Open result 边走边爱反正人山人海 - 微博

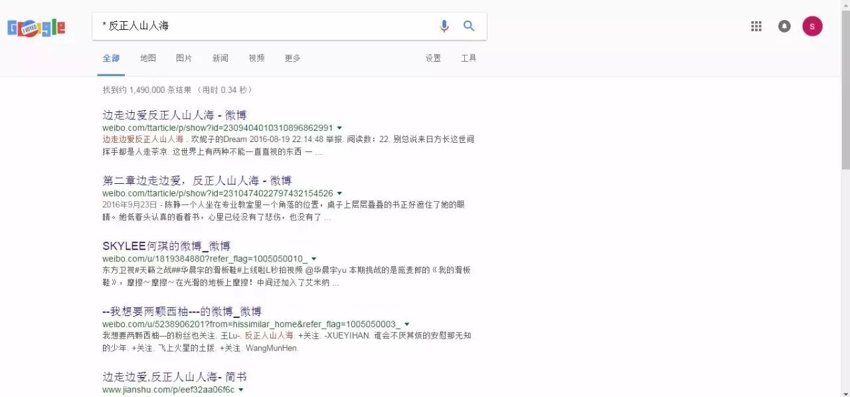click(175, 116)
